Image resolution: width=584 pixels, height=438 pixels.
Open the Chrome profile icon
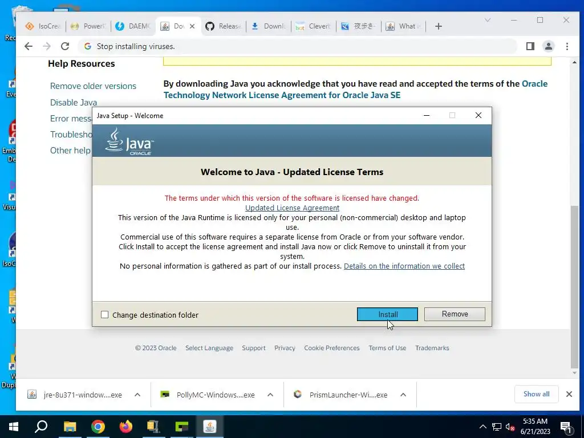(x=549, y=46)
